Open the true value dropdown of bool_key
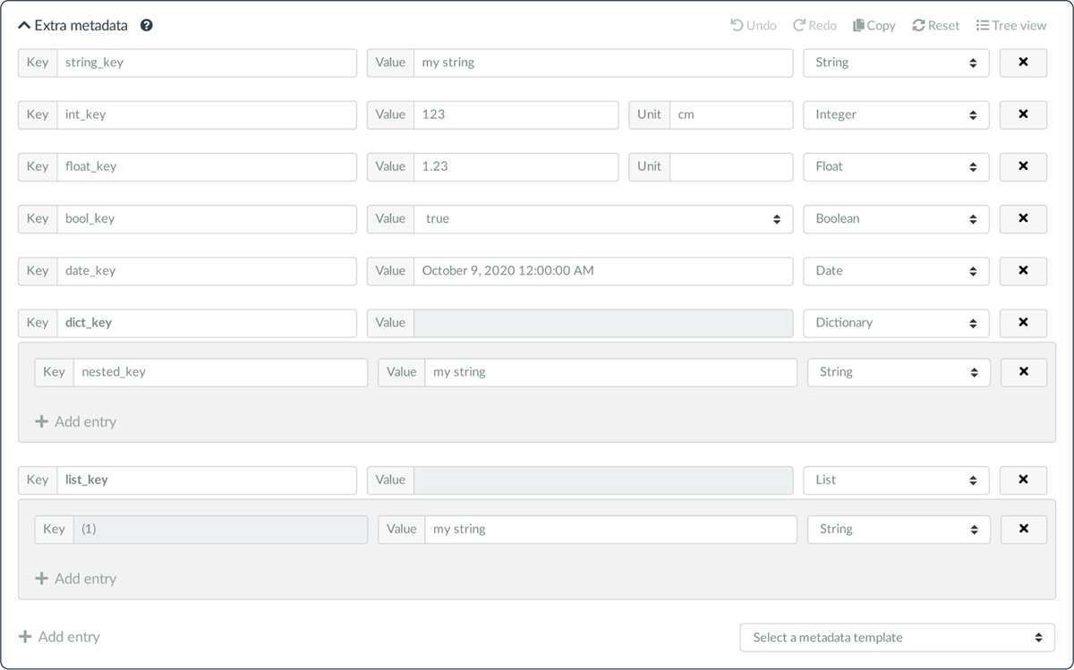Image resolution: width=1074 pixels, height=670 pixels. point(603,218)
